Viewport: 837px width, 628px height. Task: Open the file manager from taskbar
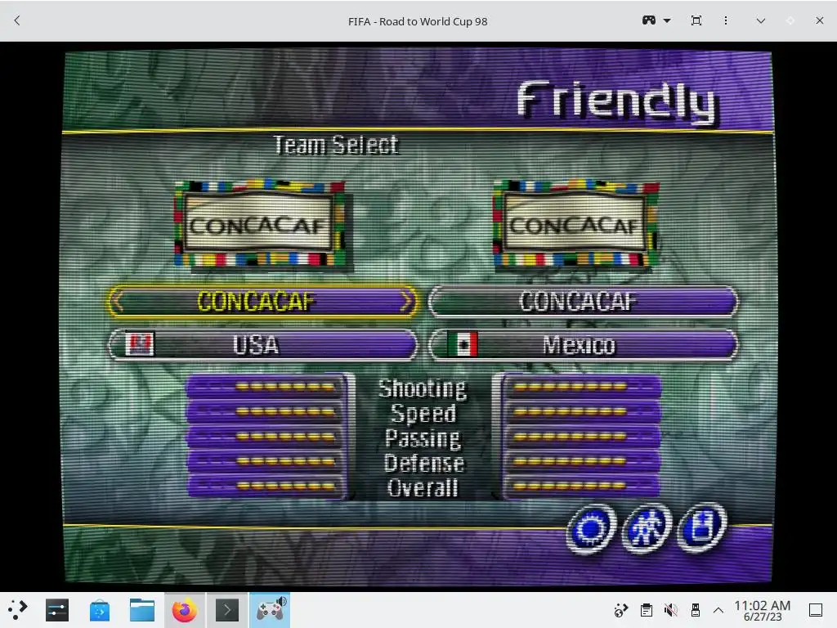tap(142, 610)
